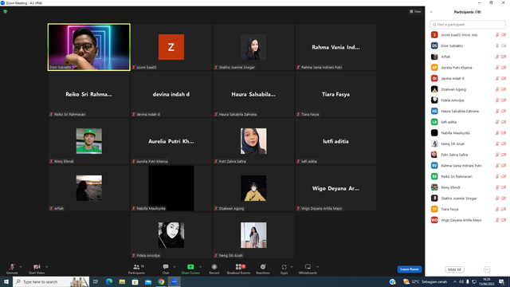Open the Reactions icon
This screenshot has width=510, height=287.
coord(263,267)
